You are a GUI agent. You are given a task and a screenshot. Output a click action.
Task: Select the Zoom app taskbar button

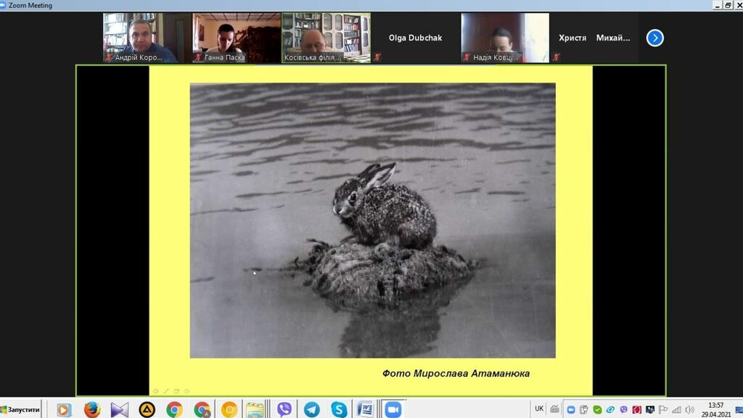click(x=393, y=409)
